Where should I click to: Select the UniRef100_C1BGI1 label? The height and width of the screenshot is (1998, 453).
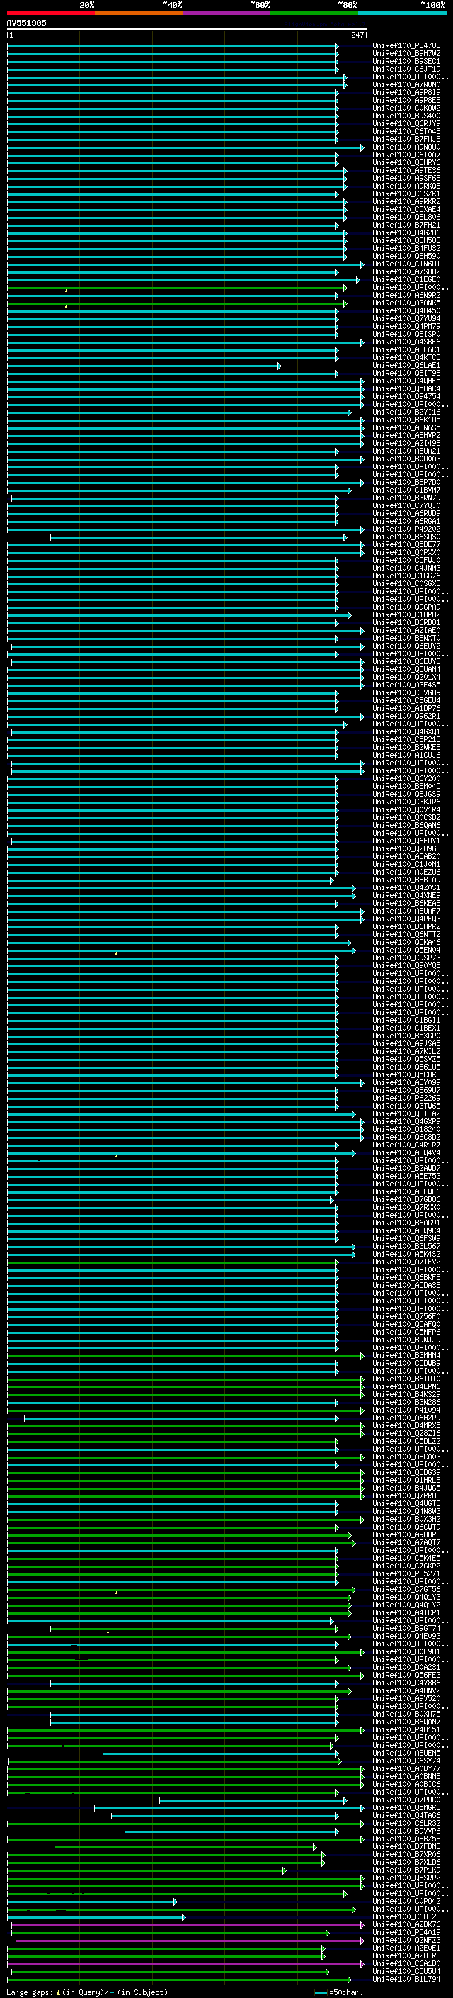(x=406, y=1020)
